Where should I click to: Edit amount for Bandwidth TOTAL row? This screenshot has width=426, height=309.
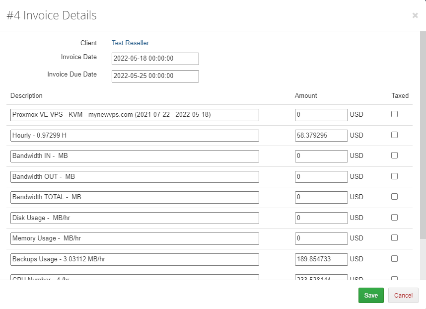tap(321, 197)
